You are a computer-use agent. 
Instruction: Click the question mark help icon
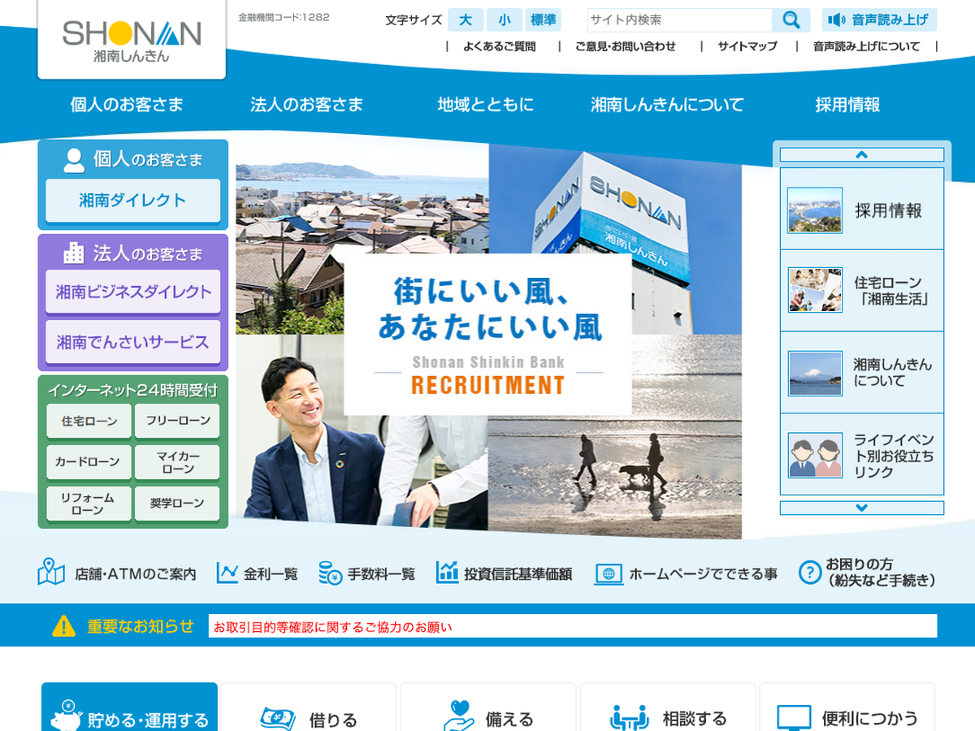point(810,573)
